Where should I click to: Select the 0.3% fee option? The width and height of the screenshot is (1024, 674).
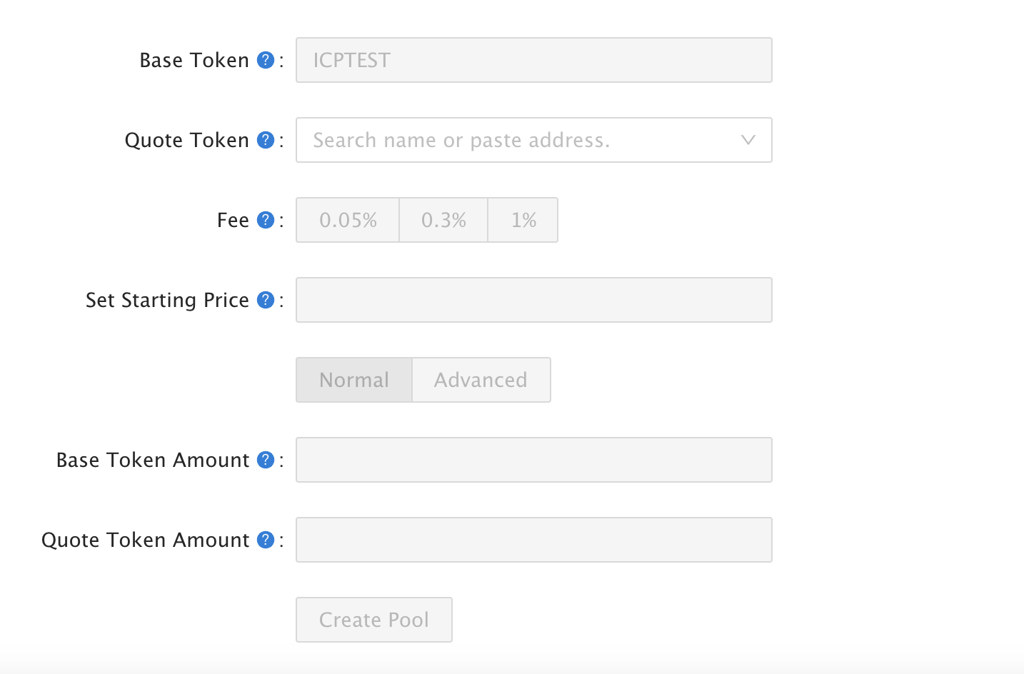pos(443,220)
